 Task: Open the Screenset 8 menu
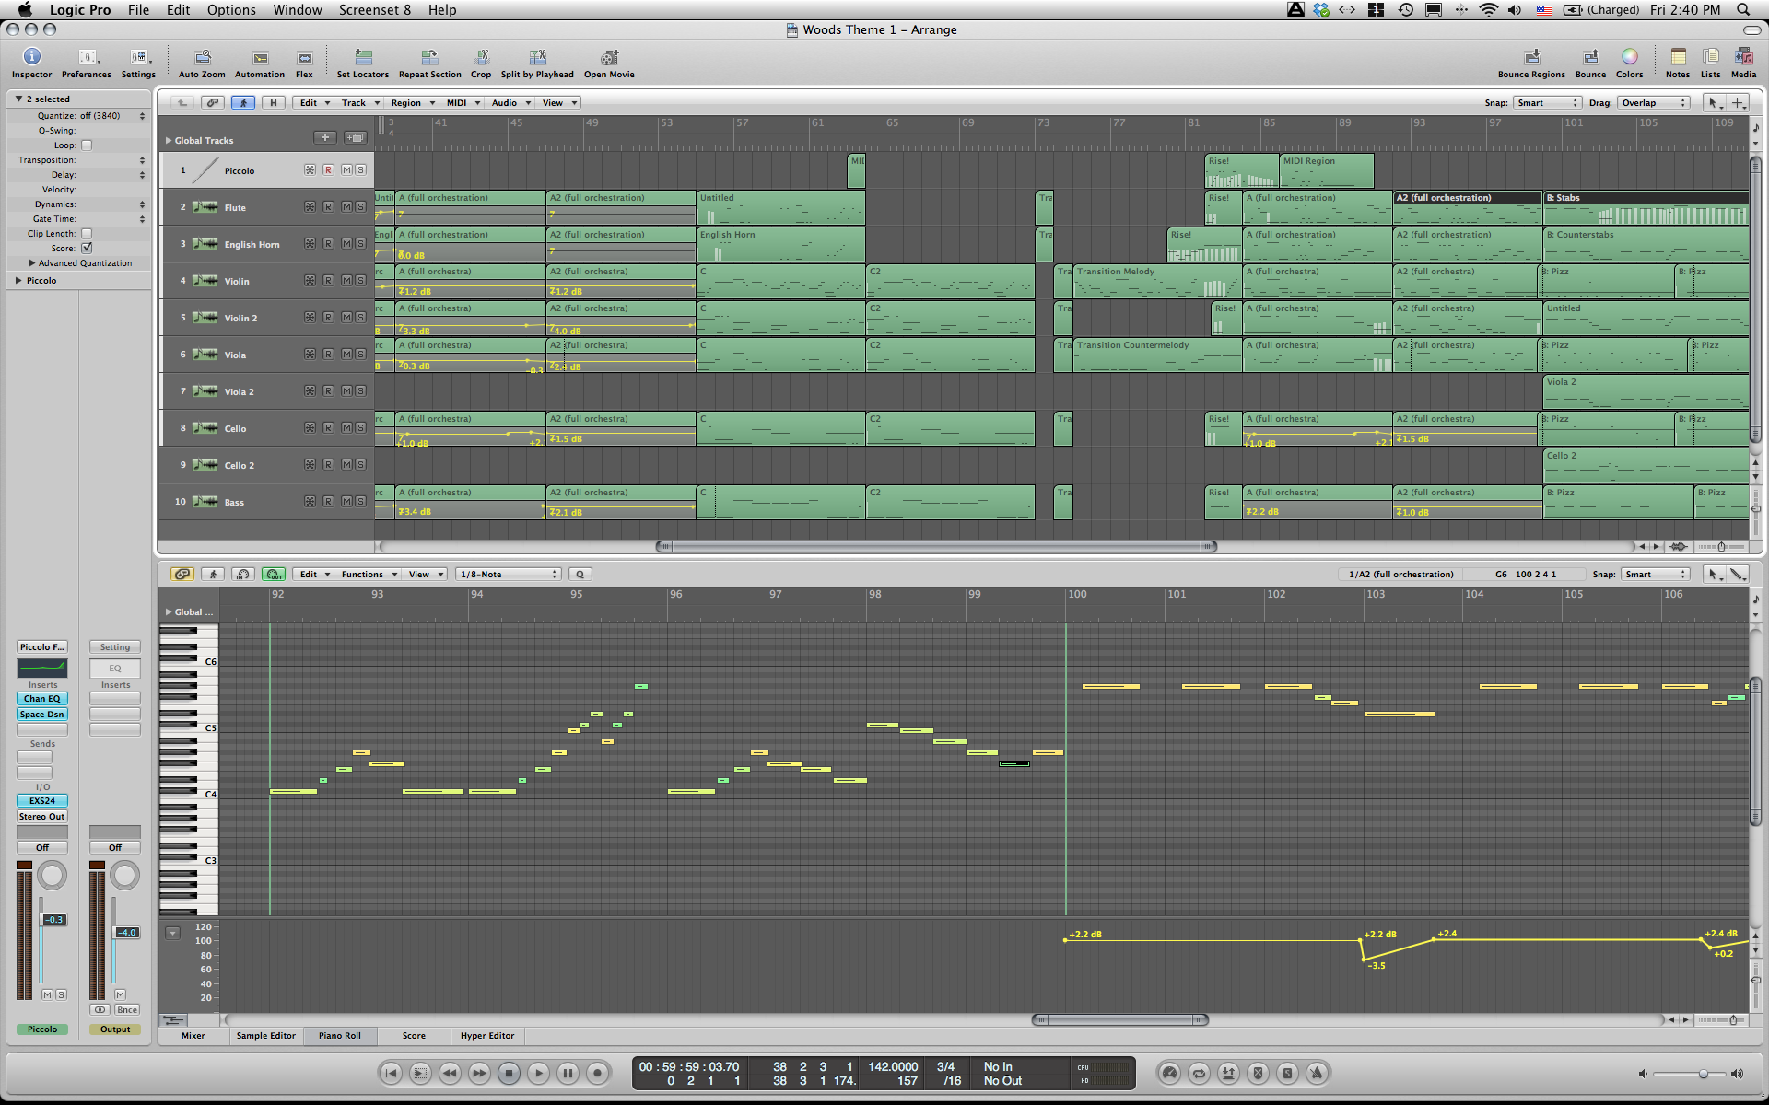[375, 10]
